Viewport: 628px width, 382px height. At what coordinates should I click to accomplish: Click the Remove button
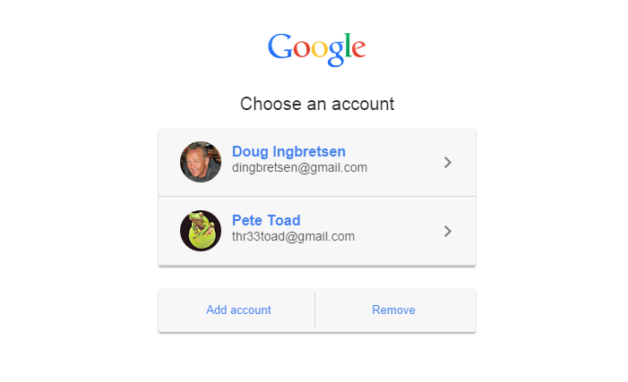click(x=395, y=310)
